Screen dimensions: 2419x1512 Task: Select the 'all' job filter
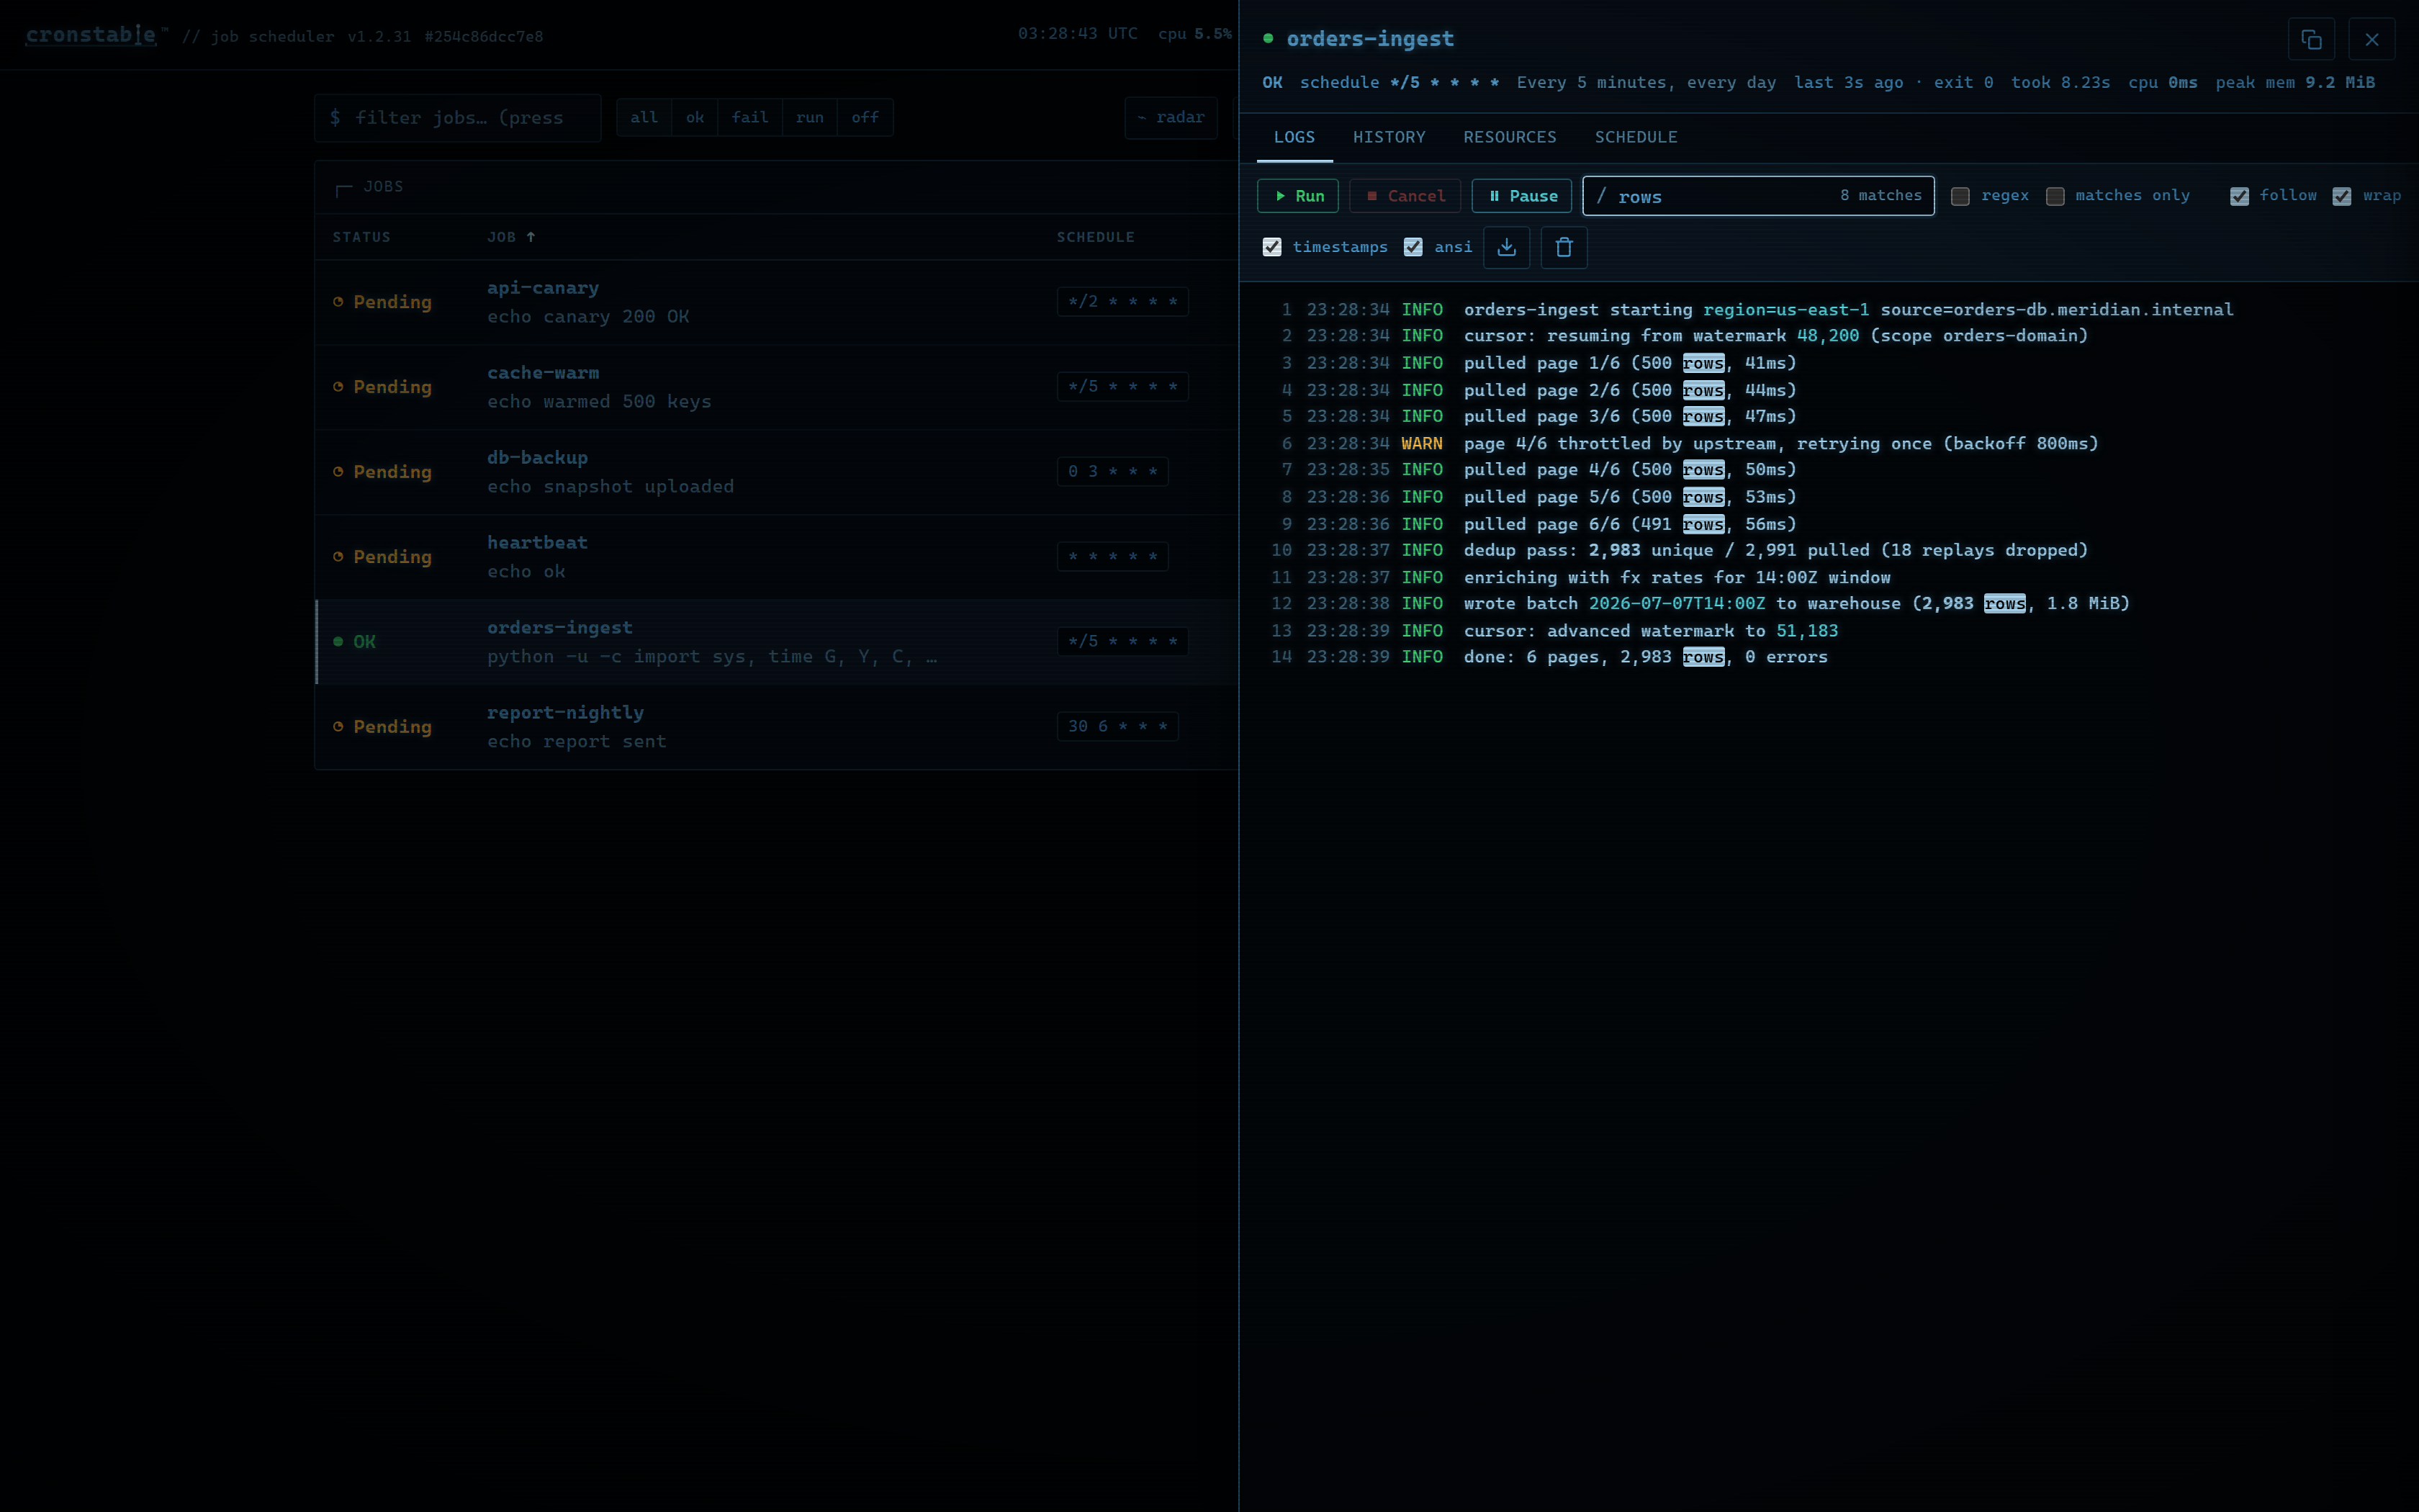pyautogui.click(x=644, y=118)
